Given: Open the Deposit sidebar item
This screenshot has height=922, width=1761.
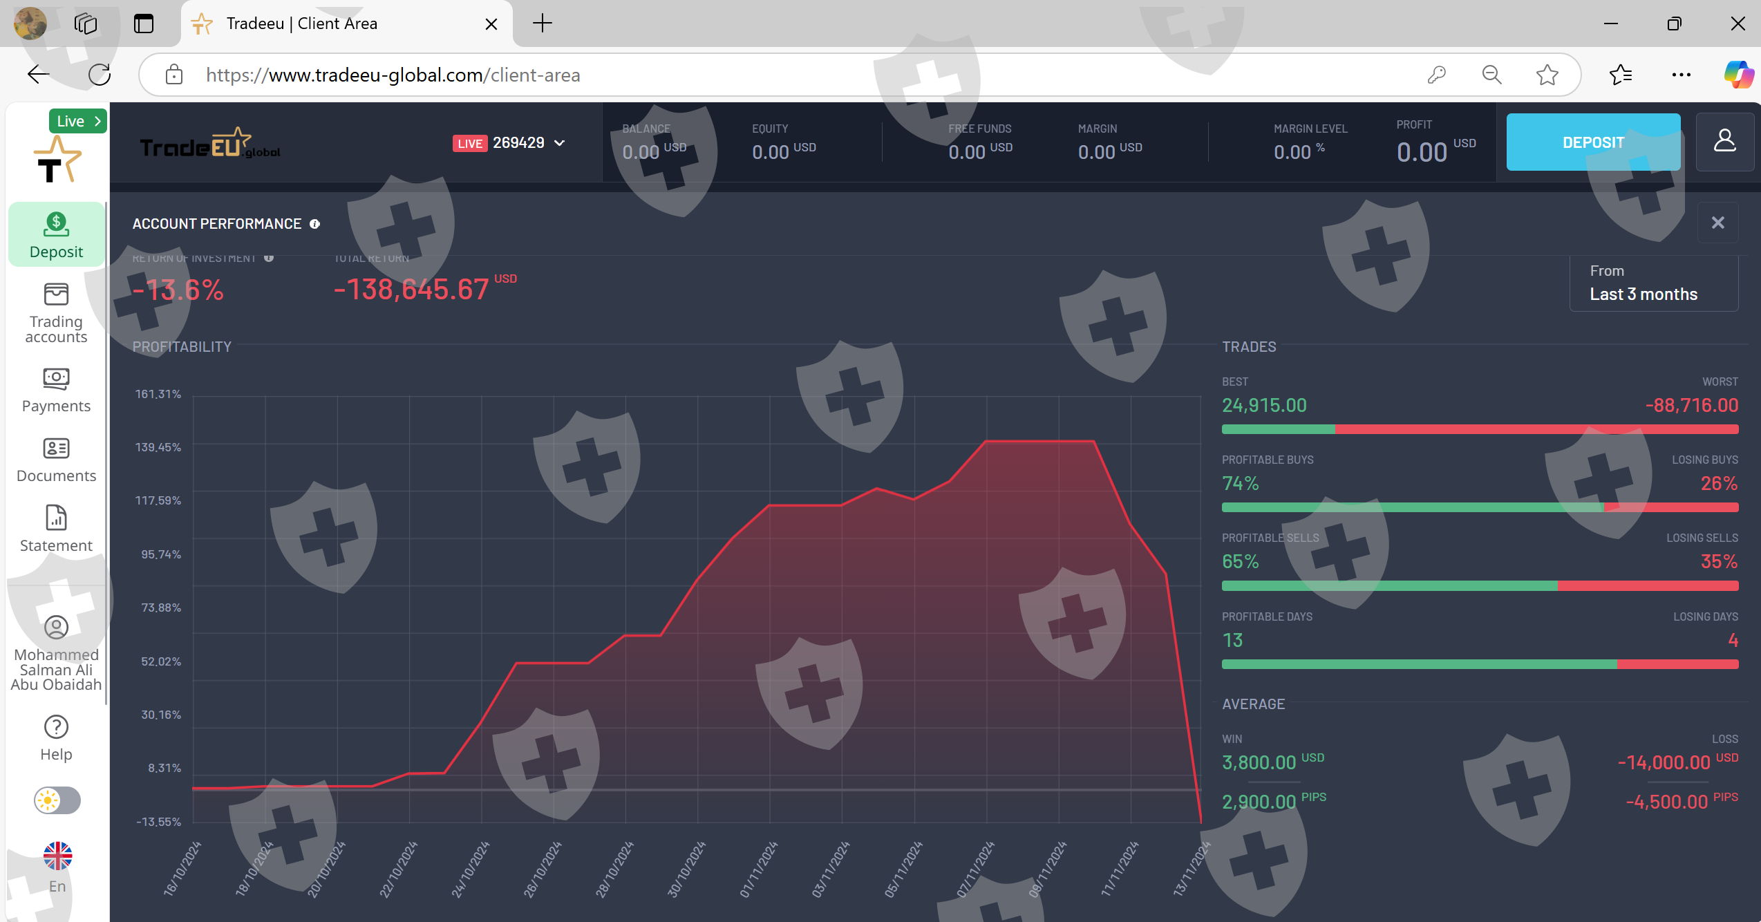Looking at the screenshot, I should tap(56, 235).
